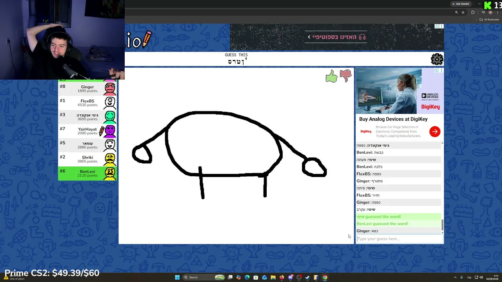Switch the keyboard language indicator

[x=469, y=277]
